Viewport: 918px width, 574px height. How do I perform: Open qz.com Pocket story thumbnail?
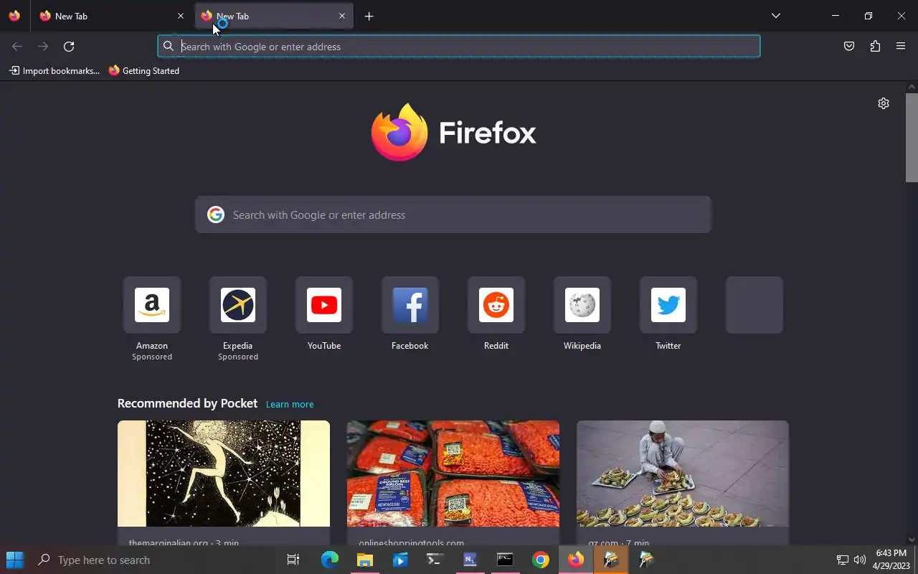683,474
